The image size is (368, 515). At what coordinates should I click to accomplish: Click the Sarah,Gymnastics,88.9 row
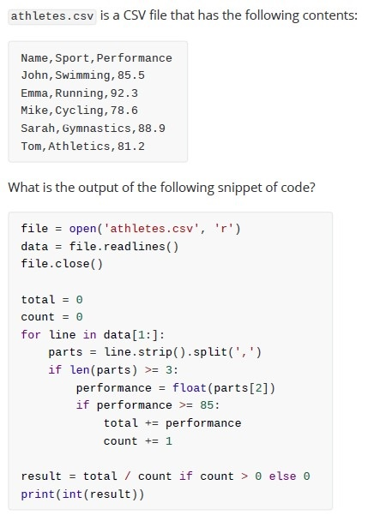93,129
